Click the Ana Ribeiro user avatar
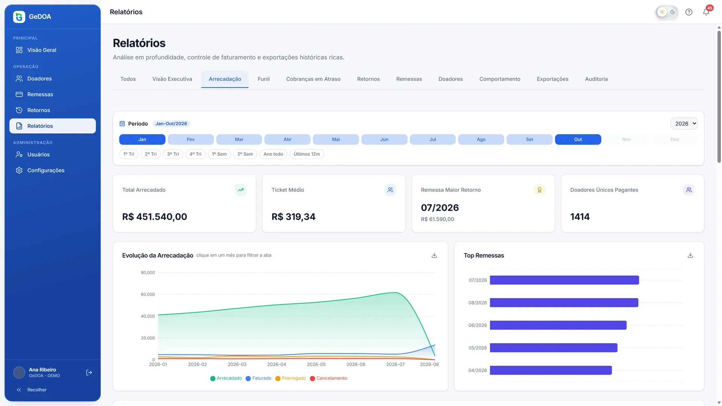Image resolution: width=722 pixels, height=406 pixels. (x=19, y=373)
